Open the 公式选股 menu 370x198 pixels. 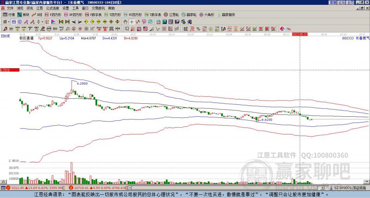click(x=53, y=8)
